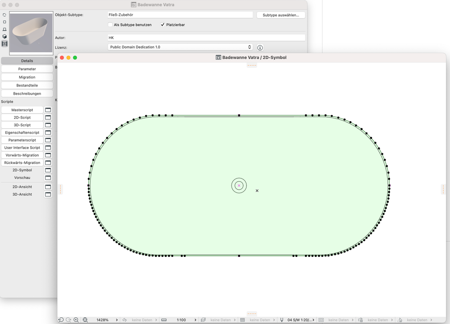Open 3D-Ansicht window icon
The width and height of the screenshot is (450, 324).
[48, 195]
